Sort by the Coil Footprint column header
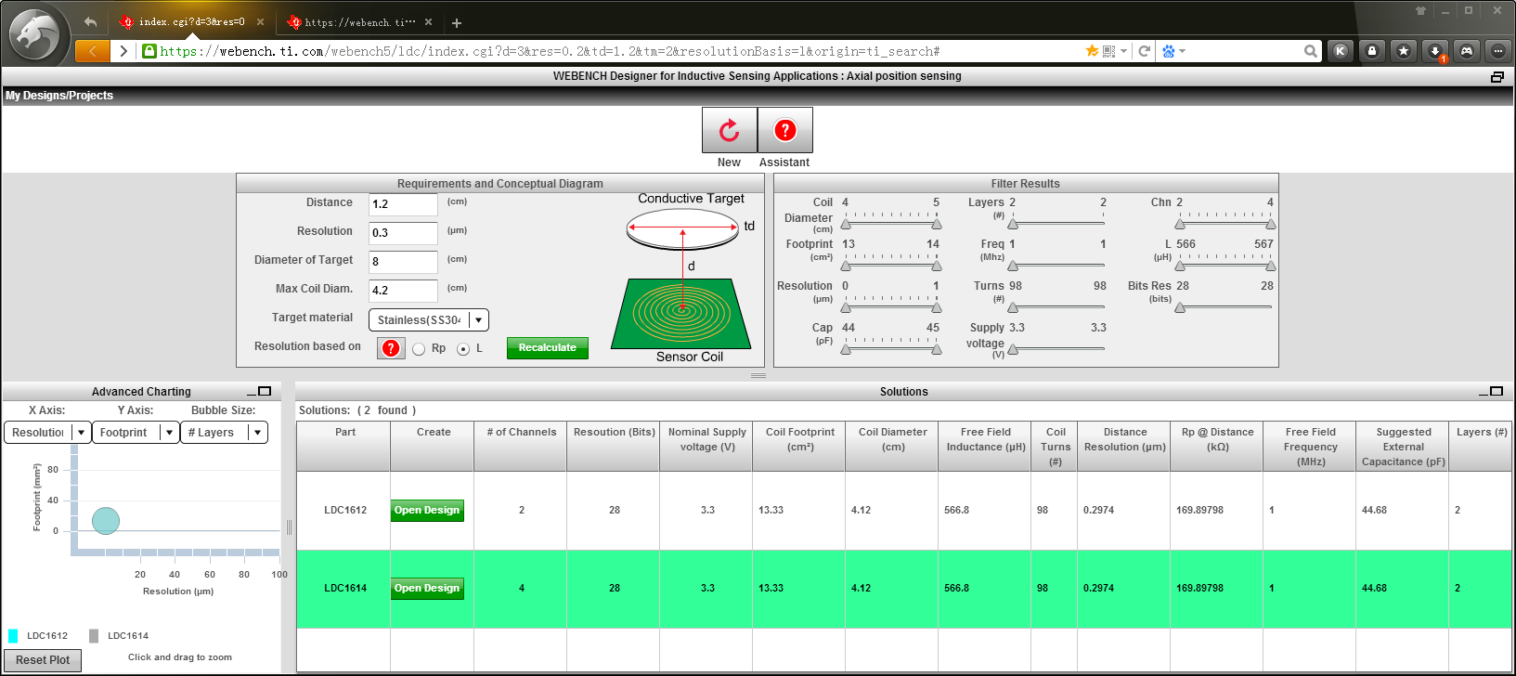Image resolution: width=1516 pixels, height=676 pixels. click(x=799, y=447)
